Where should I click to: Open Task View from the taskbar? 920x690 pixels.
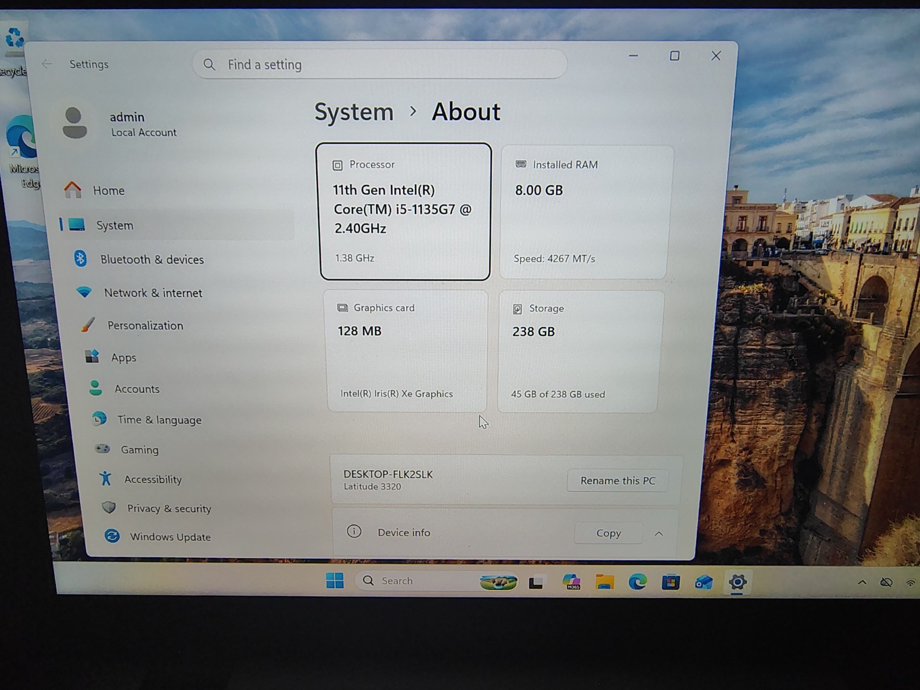click(x=536, y=582)
